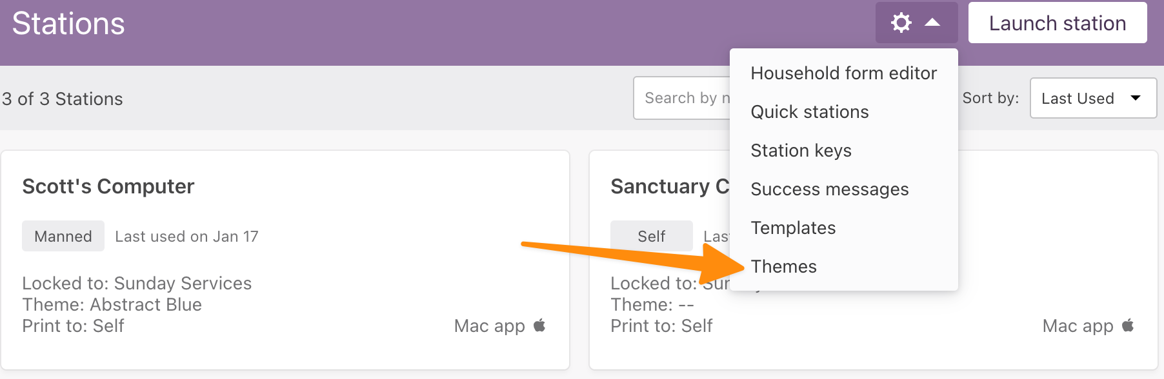Click the Stations page heading
1164x379 pixels.
tap(68, 23)
